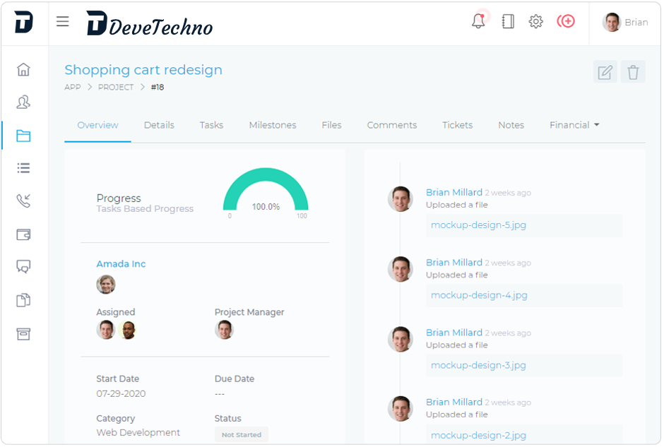
Task: Click avatar beside mockup-design-2.jpg activity
Action: click(x=401, y=408)
